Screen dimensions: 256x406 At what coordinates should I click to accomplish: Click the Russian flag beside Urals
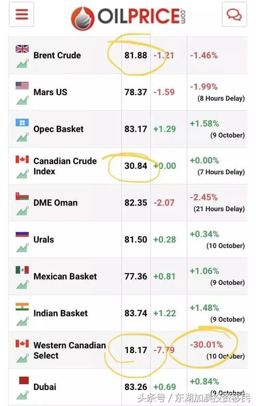(22, 233)
